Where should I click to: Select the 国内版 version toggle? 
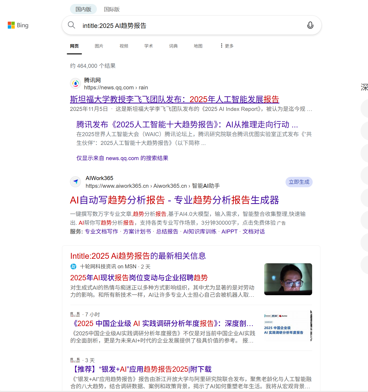click(83, 9)
